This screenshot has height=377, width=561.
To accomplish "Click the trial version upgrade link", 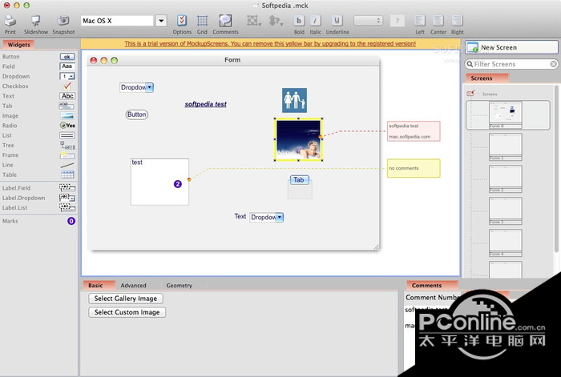I will click(x=270, y=43).
